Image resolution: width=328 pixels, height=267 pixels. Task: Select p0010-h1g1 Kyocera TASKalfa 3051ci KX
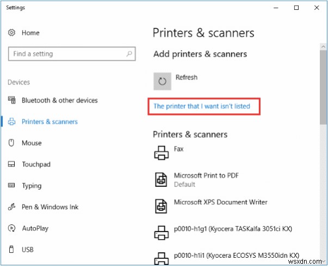coord(233,229)
